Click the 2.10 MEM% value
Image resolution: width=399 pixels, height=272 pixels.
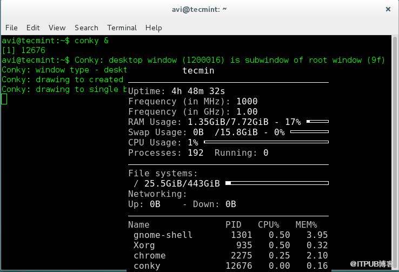pyautogui.click(x=317, y=255)
